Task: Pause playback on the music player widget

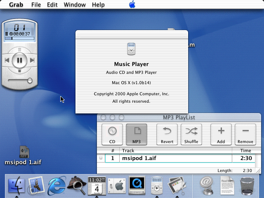Action: [19, 60]
